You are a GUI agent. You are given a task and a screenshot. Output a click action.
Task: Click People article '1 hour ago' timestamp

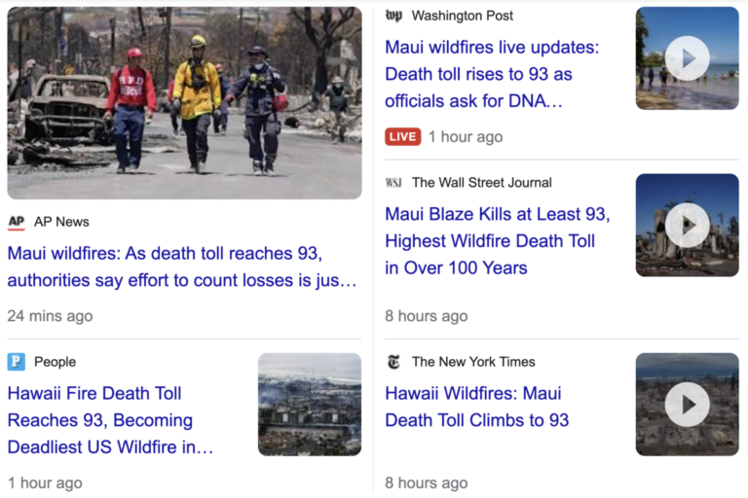pyautogui.click(x=45, y=482)
